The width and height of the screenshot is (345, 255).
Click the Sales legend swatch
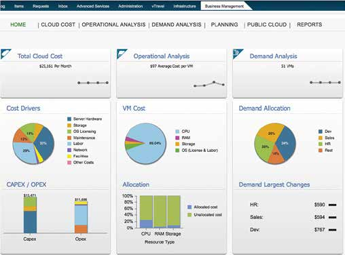pyautogui.click(x=321, y=138)
